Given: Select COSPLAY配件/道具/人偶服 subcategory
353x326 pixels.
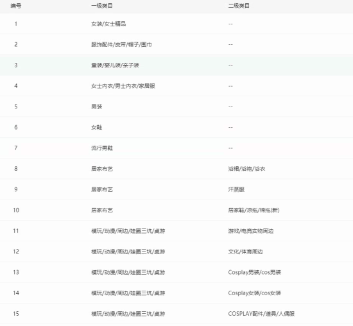Looking at the screenshot, I should click(261, 314).
